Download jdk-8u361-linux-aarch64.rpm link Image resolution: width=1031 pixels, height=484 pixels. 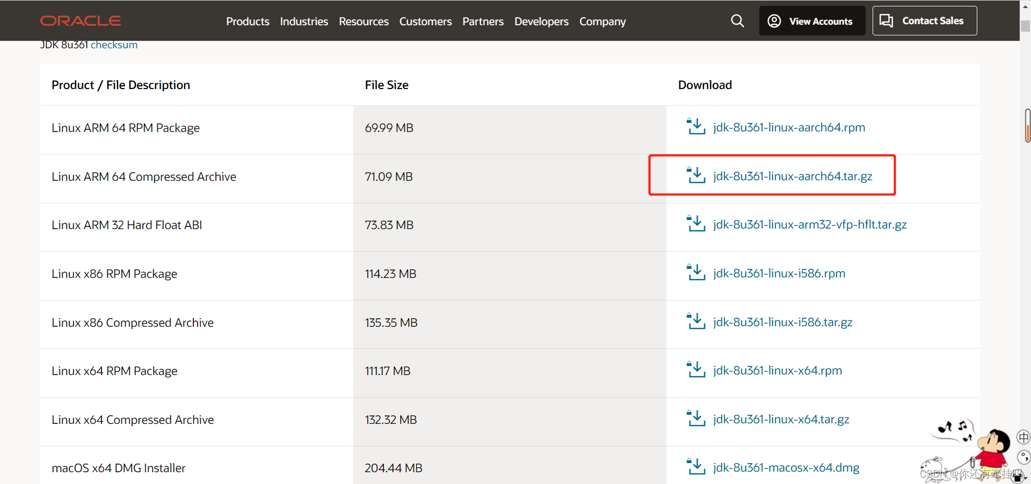click(789, 127)
